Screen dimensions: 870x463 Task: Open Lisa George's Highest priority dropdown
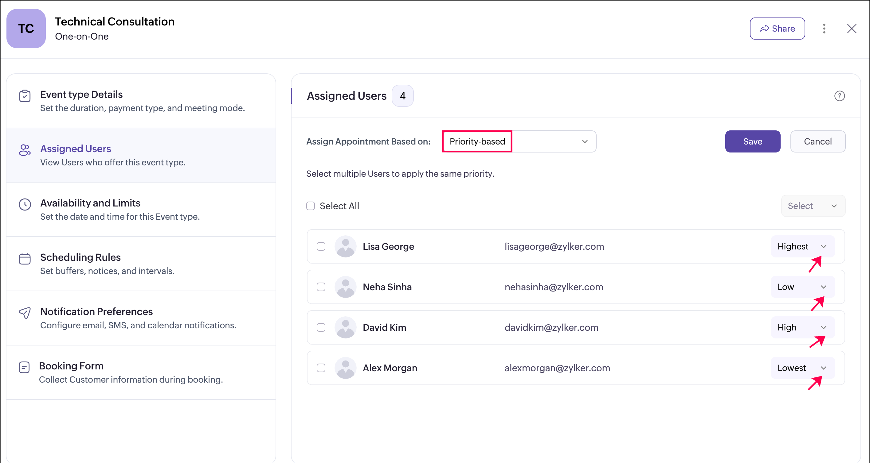[x=802, y=246]
